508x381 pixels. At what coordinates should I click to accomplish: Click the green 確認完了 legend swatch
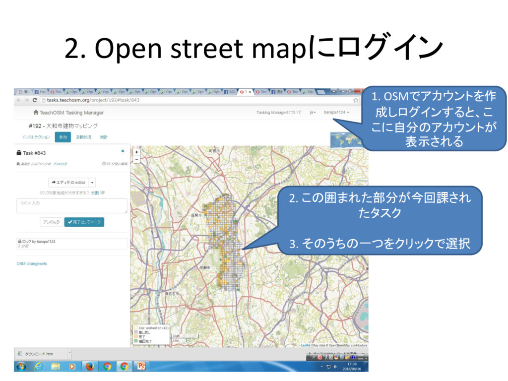click(x=136, y=341)
